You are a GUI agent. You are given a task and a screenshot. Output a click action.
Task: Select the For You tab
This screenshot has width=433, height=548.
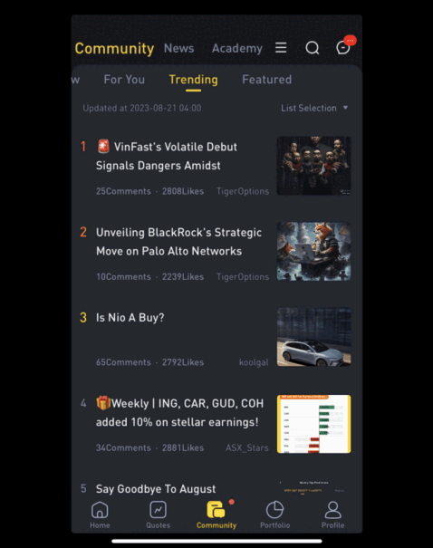(124, 80)
